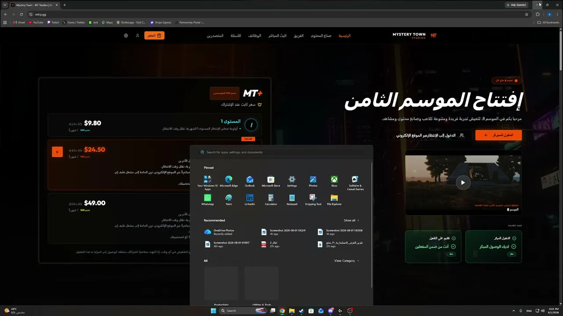Open Microsoft Edge from pinned apps
The height and width of the screenshot is (316, 563).
(x=229, y=182)
